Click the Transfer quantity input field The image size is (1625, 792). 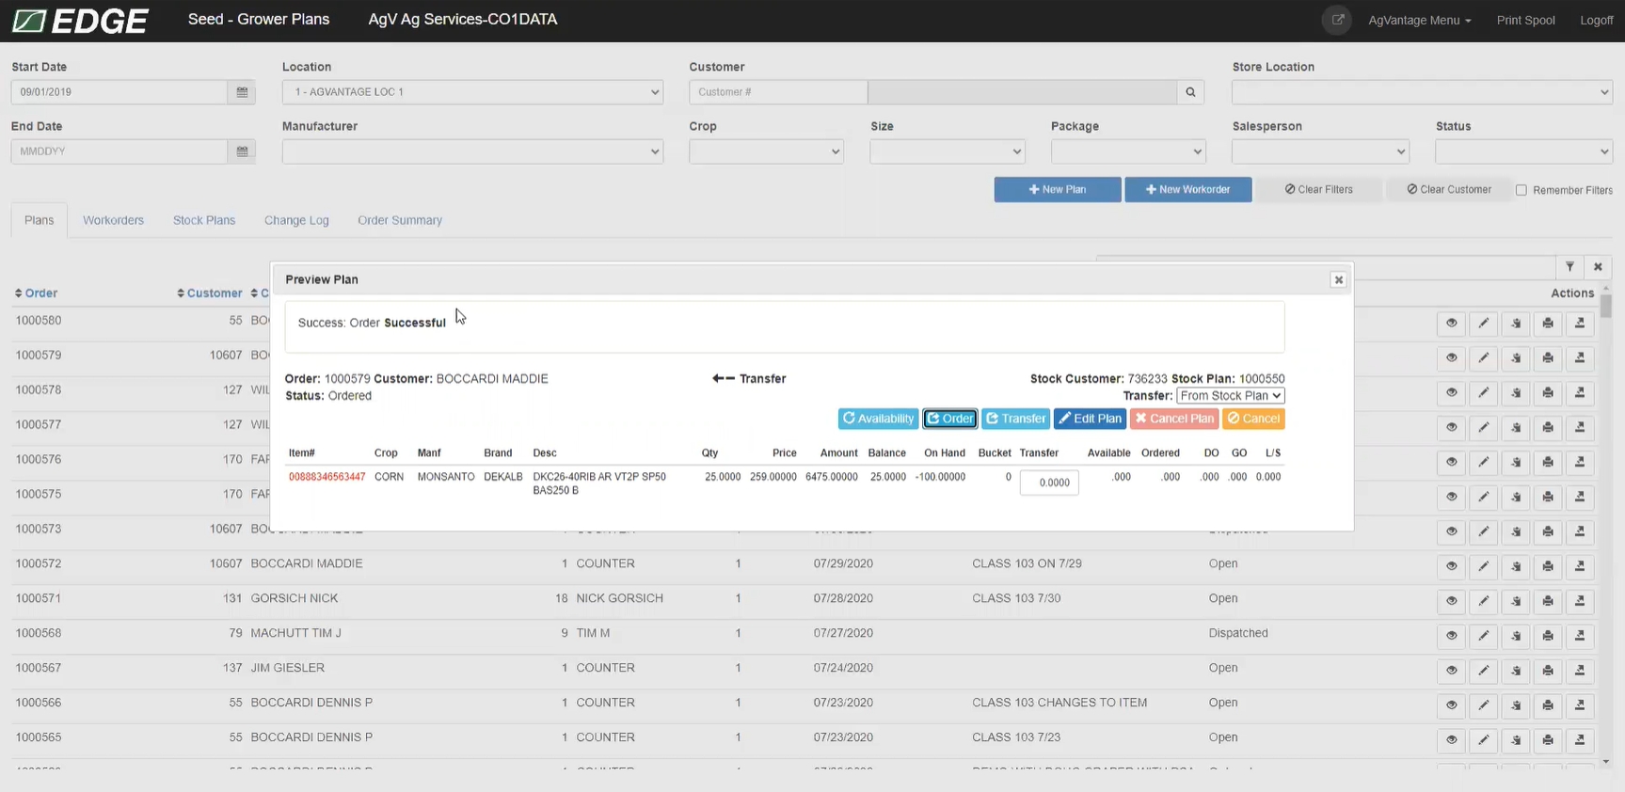(1049, 483)
